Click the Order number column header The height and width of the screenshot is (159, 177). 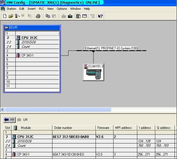pos(74,128)
